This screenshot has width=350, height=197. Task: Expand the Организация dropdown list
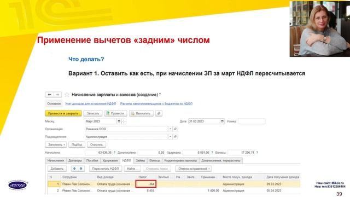pyautogui.click(x=170, y=129)
